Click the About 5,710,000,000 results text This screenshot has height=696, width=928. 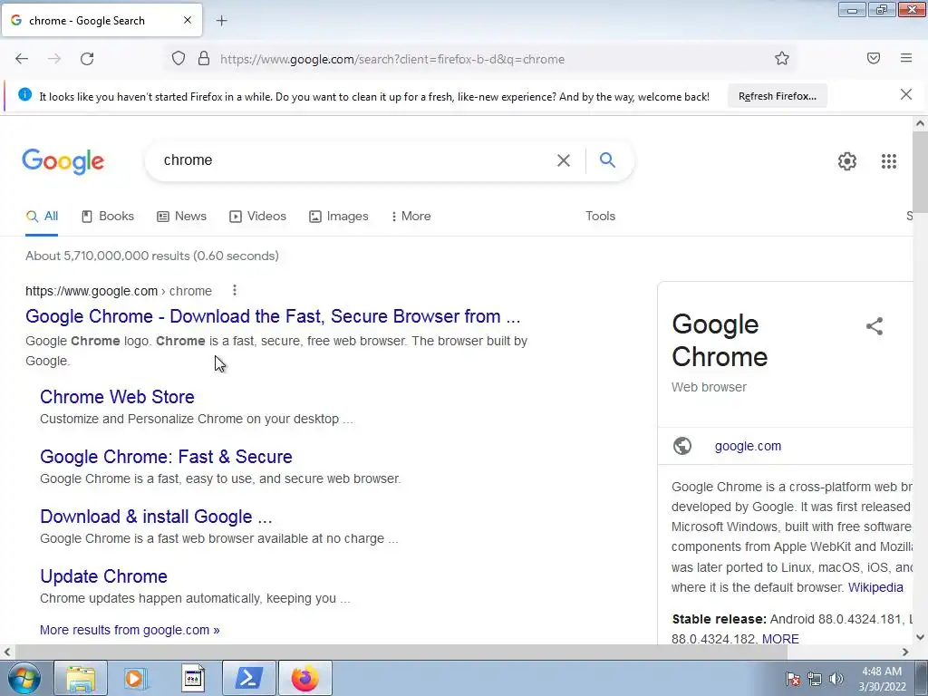[x=152, y=256]
